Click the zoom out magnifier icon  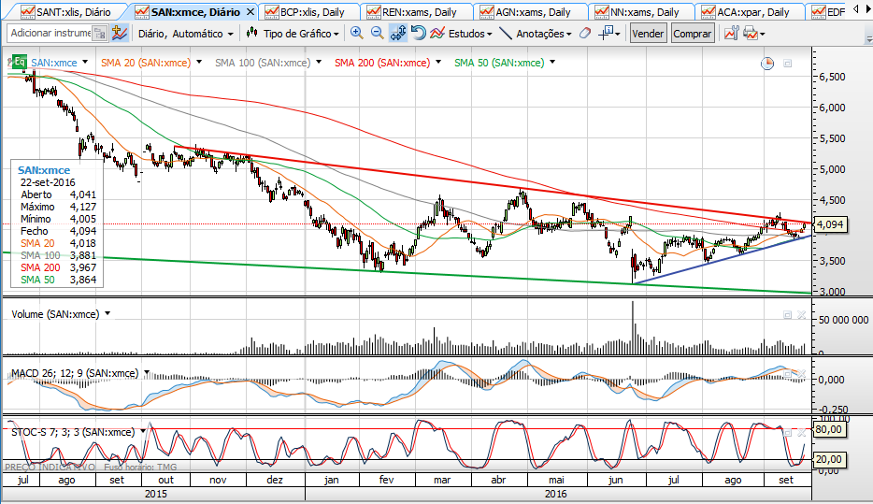click(x=377, y=33)
